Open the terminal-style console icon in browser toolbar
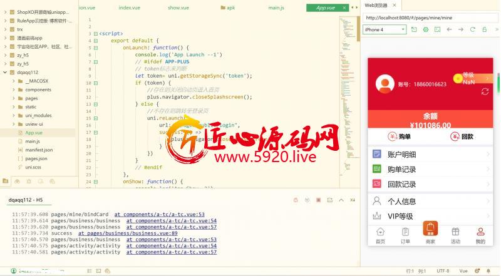The height and width of the screenshot is (276, 501). click(x=437, y=29)
